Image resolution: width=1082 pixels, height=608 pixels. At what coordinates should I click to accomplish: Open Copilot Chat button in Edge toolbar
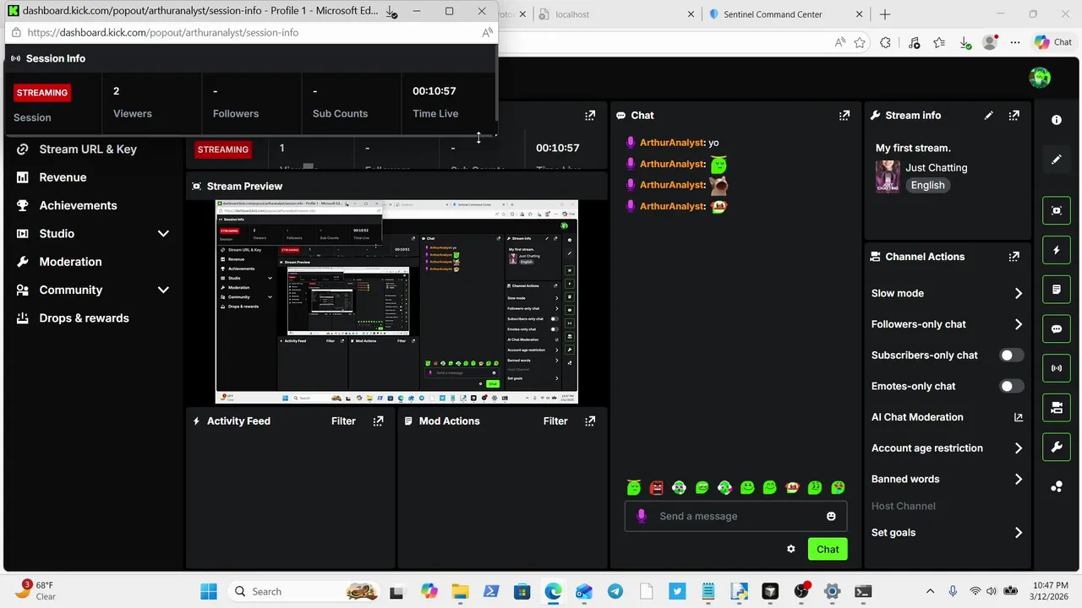pyautogui.click(x=1053, y=42)
